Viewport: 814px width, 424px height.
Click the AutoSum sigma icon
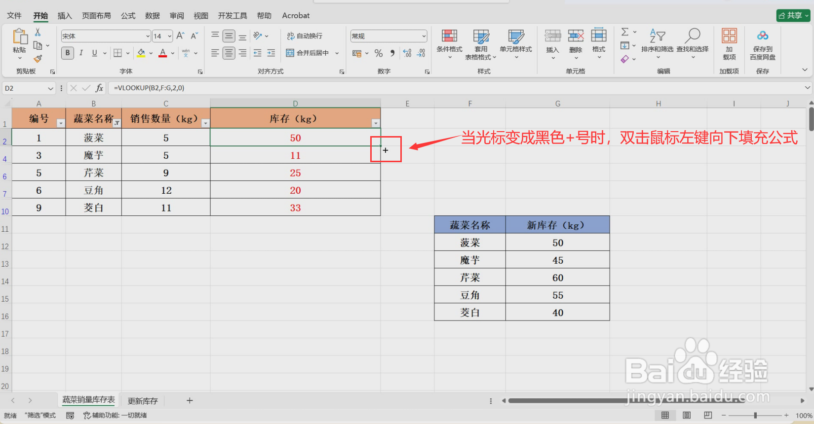[x=625, y=32]
